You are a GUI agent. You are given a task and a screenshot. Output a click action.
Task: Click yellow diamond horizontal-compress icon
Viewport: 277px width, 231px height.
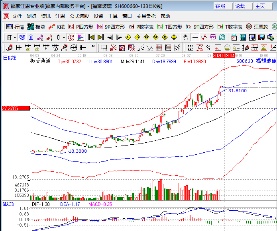155,37
